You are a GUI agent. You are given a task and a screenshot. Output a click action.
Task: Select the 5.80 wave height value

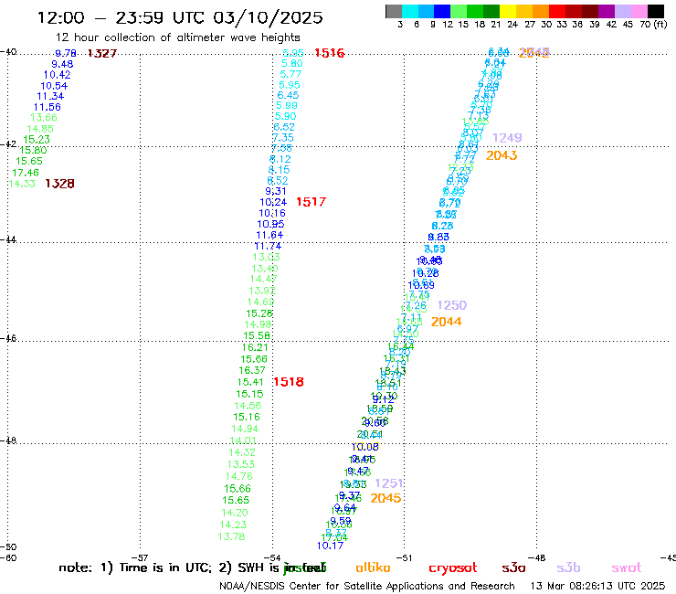pos(292,63)
